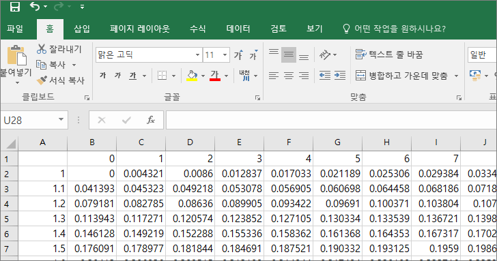497x261 pixels.
Task: Decrease indent icon
Action: click(325, 75)
